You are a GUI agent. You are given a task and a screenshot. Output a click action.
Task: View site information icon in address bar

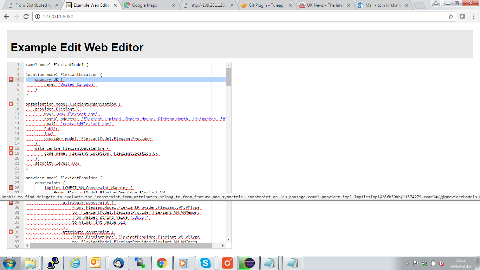(38, 17)
